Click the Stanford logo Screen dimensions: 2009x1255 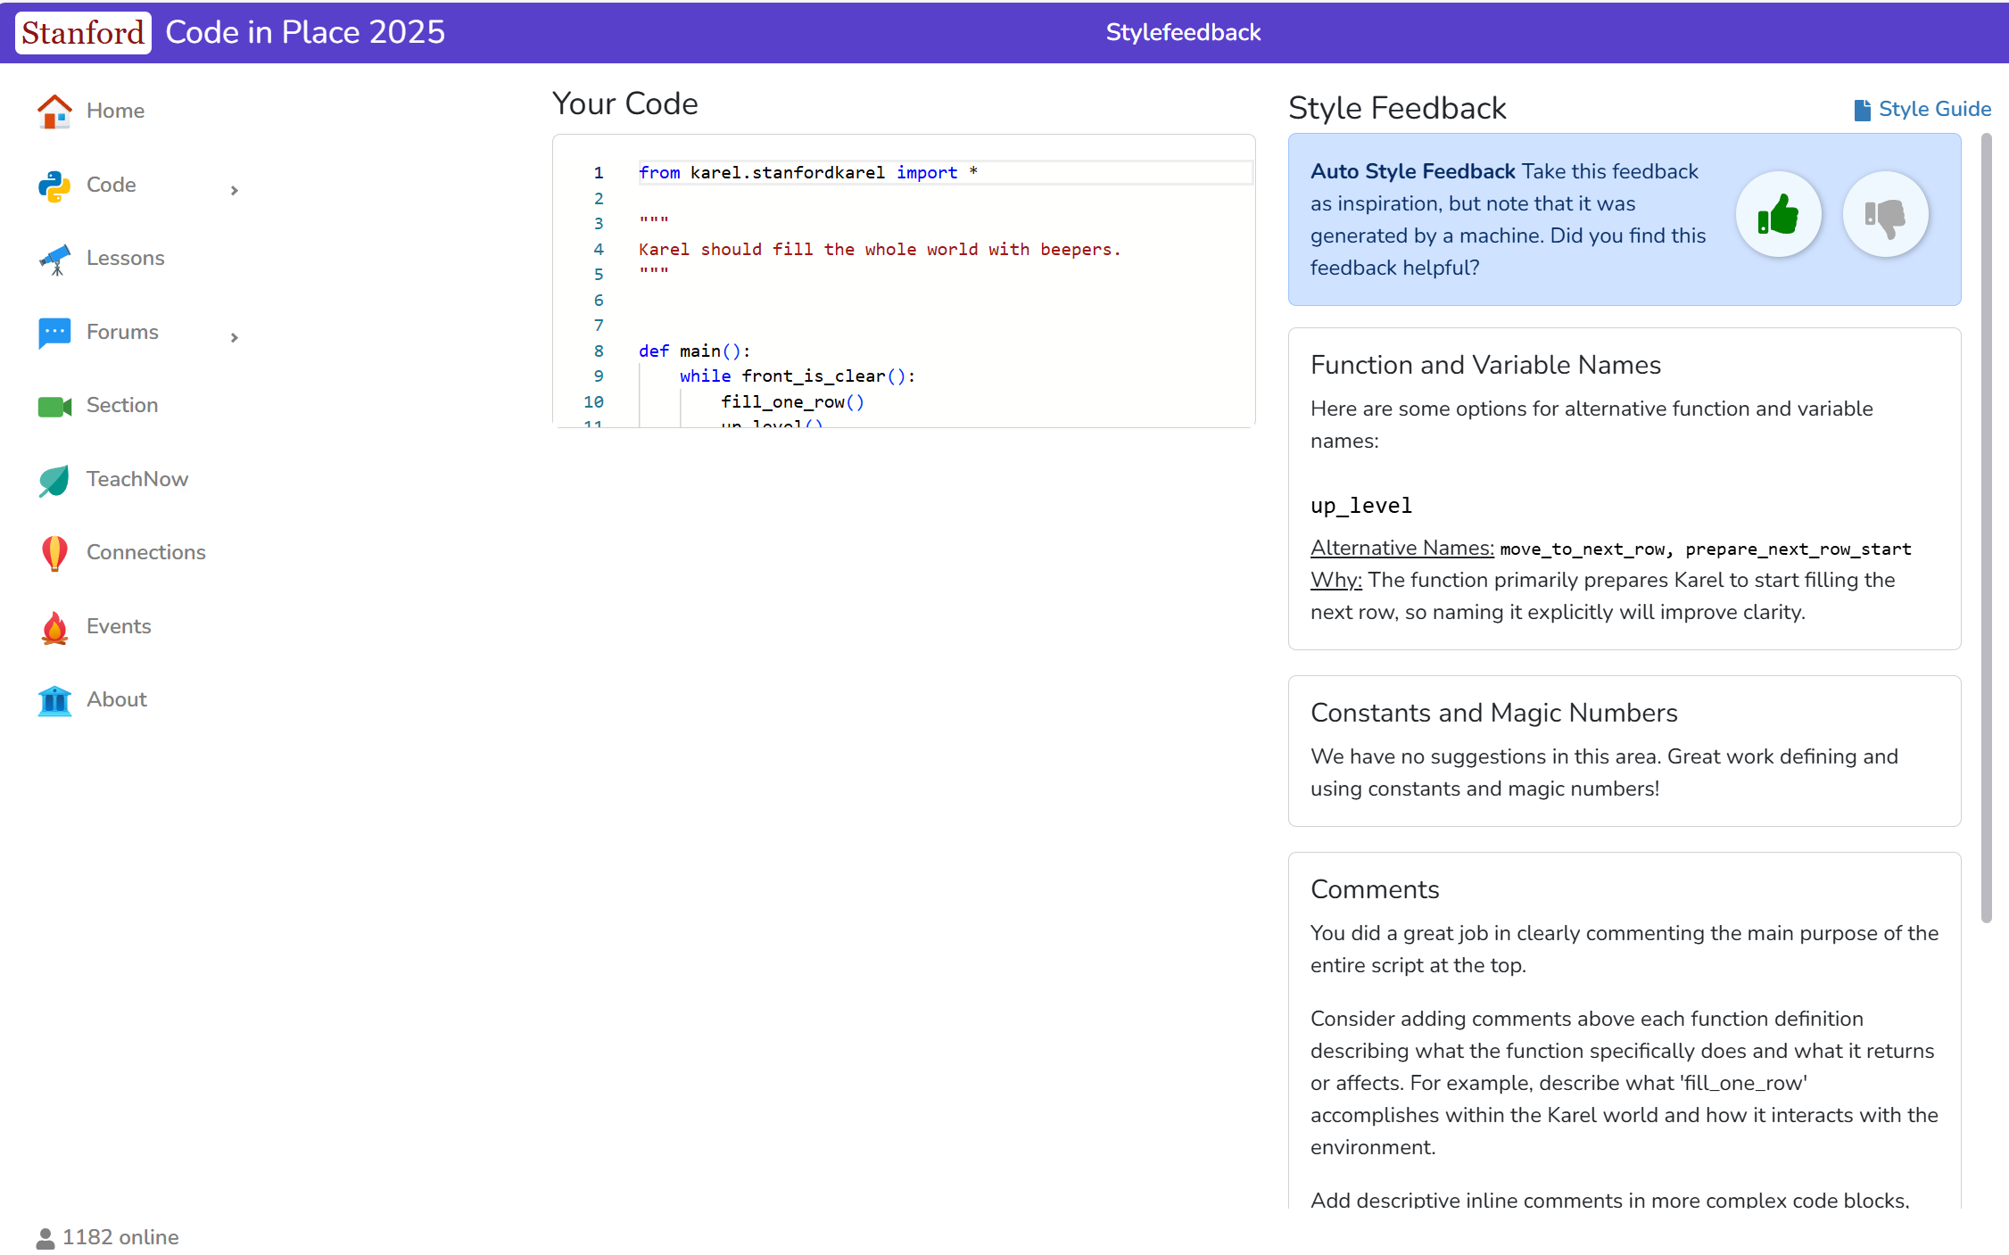83,33
